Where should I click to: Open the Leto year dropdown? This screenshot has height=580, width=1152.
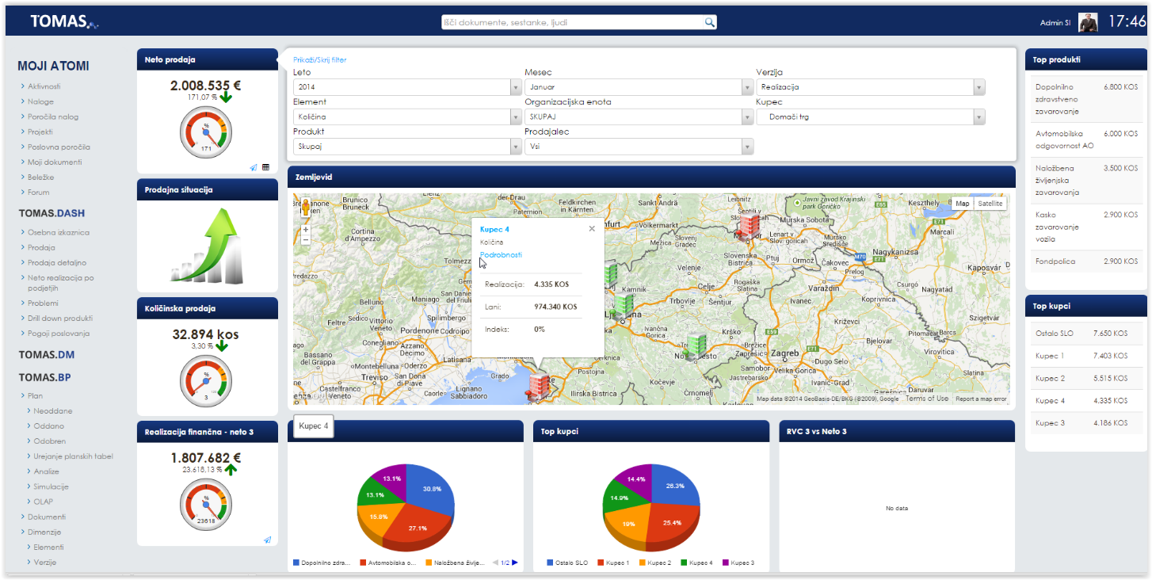coord(516,87)
